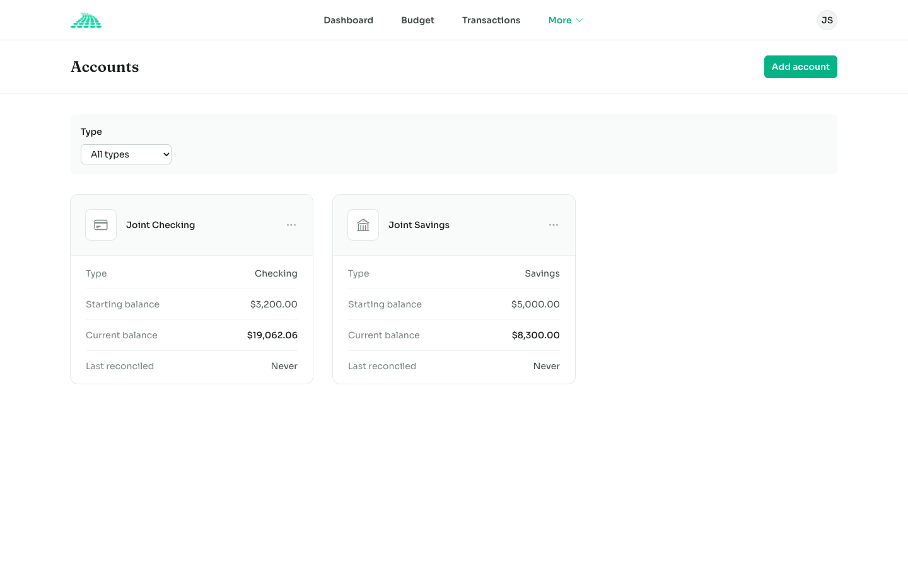This screenshot has width=908, height=567.
Task: Click the Type filter label
Action: point(91,132)
